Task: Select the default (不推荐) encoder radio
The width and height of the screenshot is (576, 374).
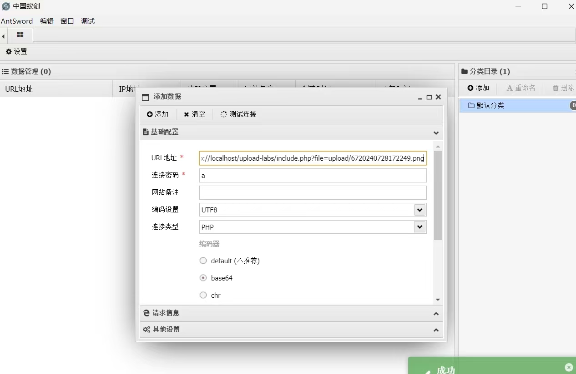Action: point(203,261)
